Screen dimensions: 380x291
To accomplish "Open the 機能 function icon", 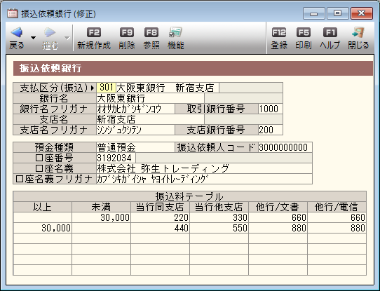I will pos(176,32).
